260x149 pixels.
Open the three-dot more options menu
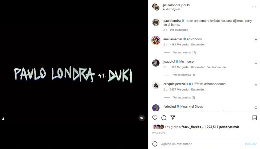[254, 7]
